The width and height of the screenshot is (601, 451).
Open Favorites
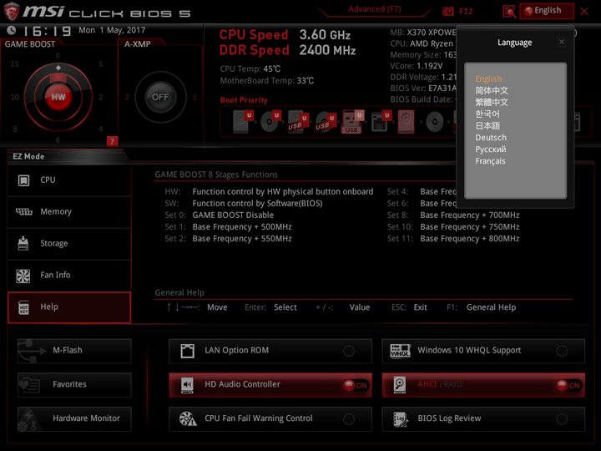[74, 385]
